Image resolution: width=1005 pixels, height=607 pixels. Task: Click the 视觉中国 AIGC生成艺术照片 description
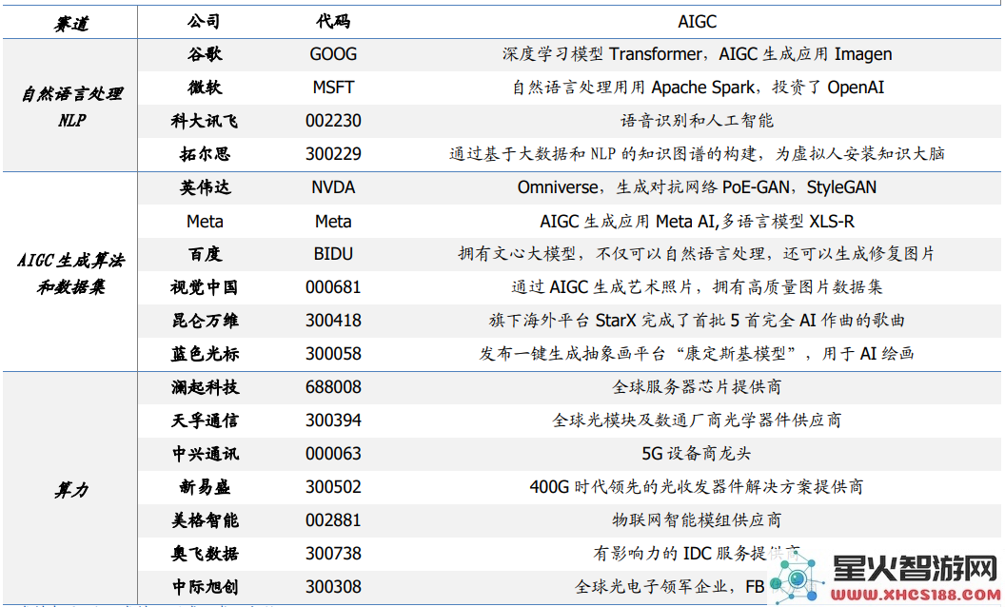tap(697, 287)
